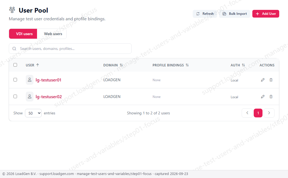
Task: Click Local auth of lg-testuser02
Action: tap(234, 97)
